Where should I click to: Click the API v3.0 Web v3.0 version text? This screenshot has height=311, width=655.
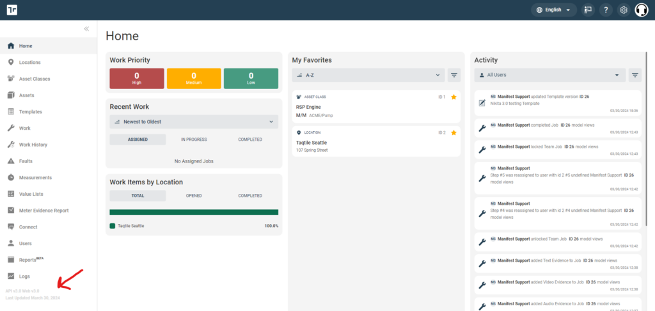tap(22, 291)
